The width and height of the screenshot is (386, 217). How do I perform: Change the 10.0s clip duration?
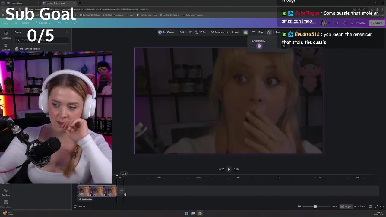pyautogui.click(x=200, y=32)
